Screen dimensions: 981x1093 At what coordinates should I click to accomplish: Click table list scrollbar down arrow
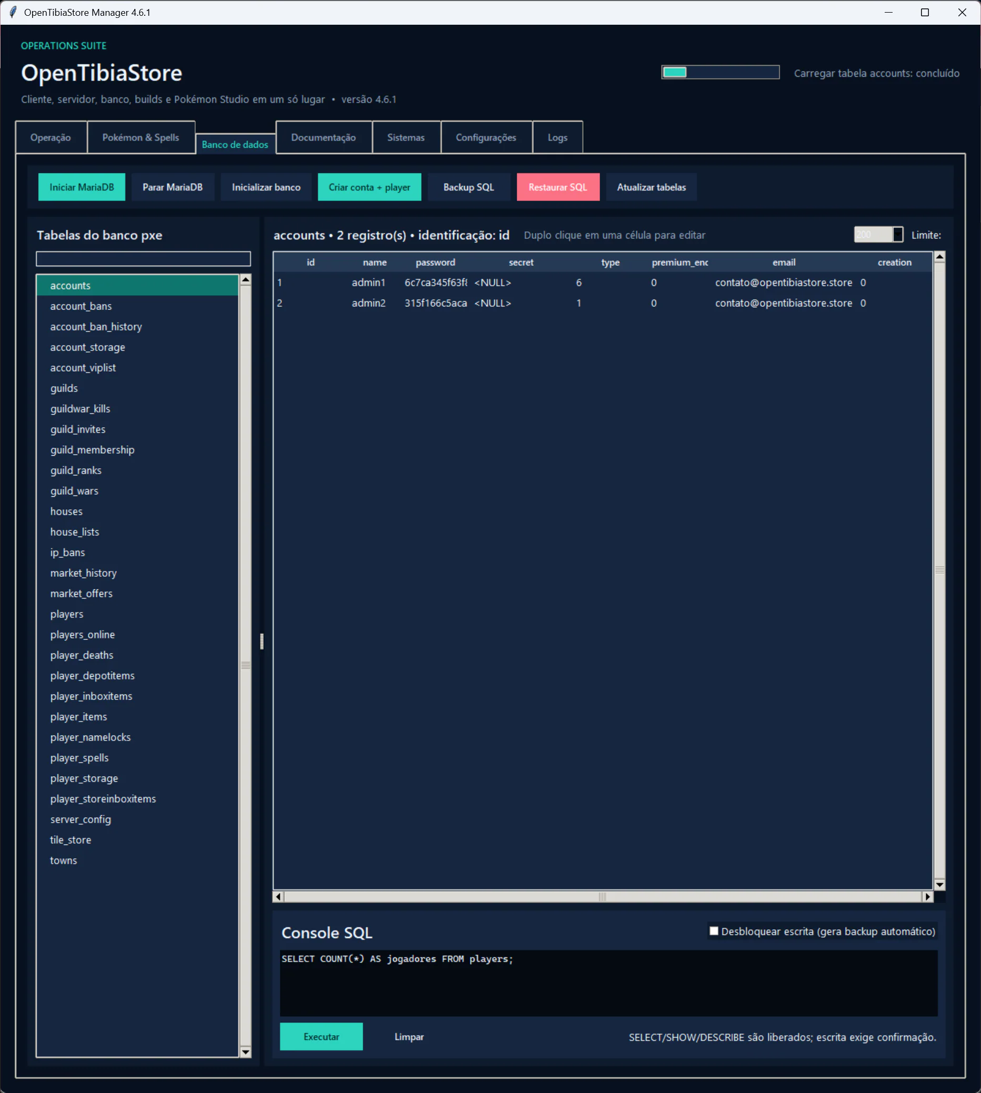[x=246, y=1051]
